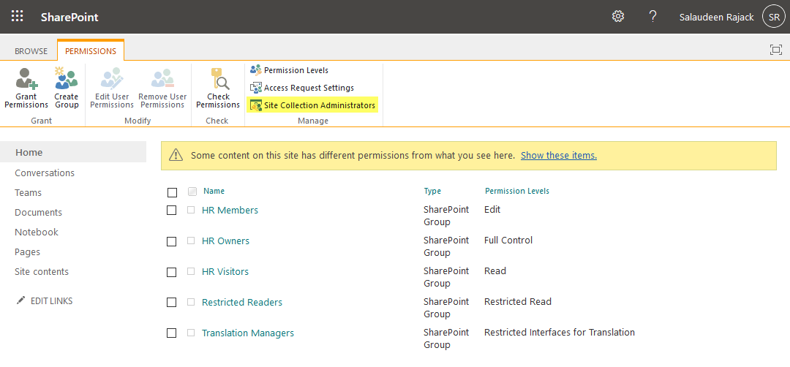Tick the large checkbox for Translation Managers

172,333
